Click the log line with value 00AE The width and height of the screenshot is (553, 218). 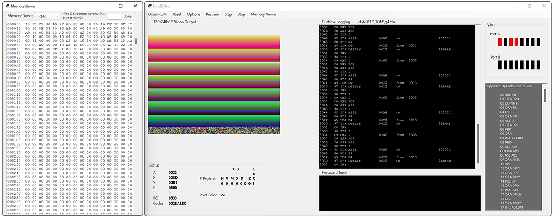(x=385, y=75)
